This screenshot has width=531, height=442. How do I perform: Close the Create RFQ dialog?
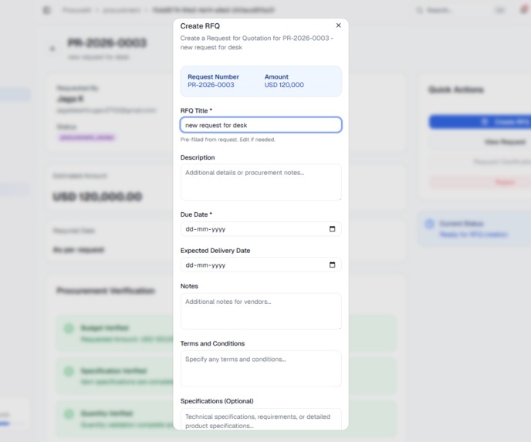pos(338,25)
